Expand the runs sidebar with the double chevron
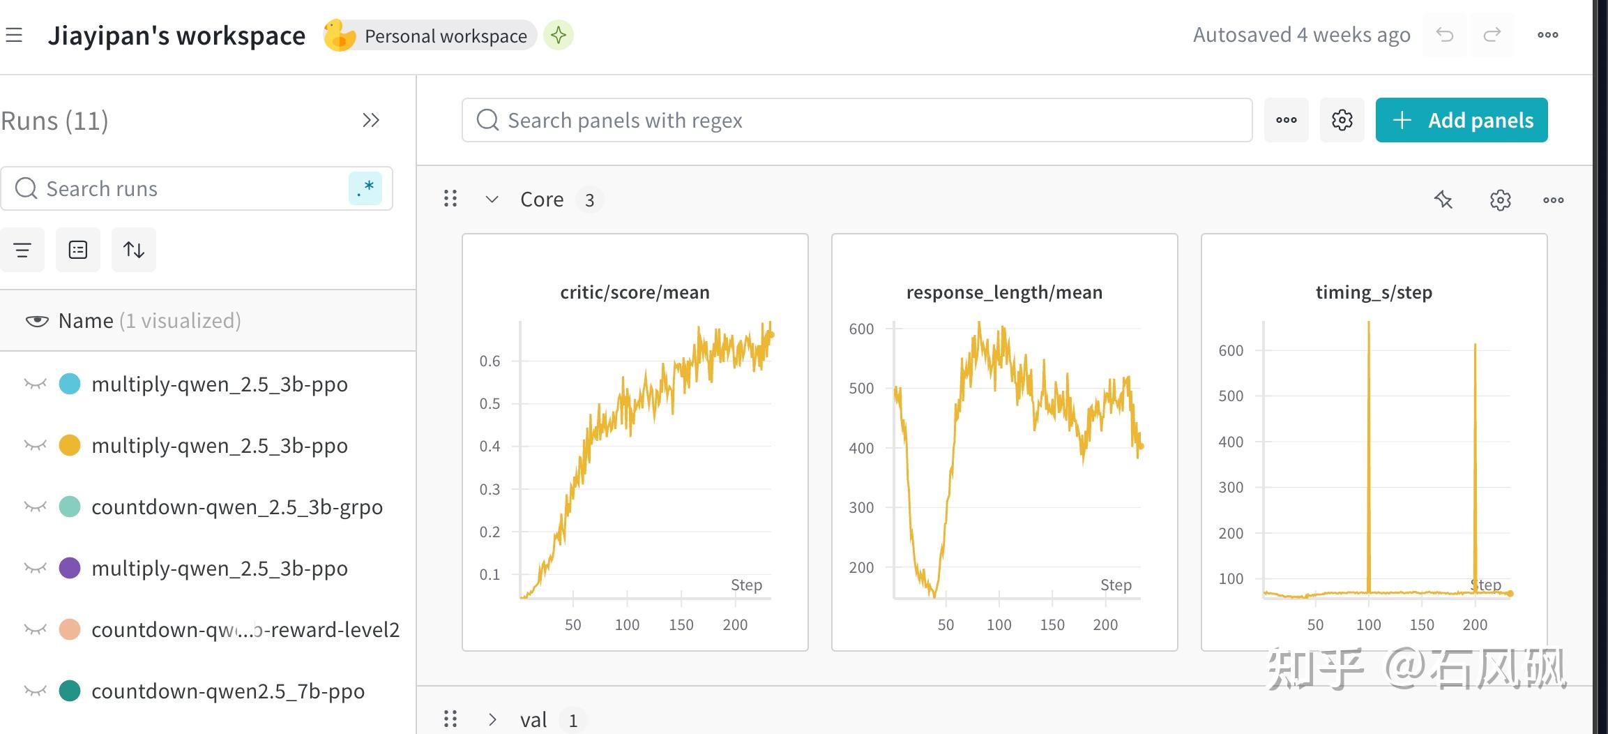This screenshot has width=1608, height=734. point(371,121)
